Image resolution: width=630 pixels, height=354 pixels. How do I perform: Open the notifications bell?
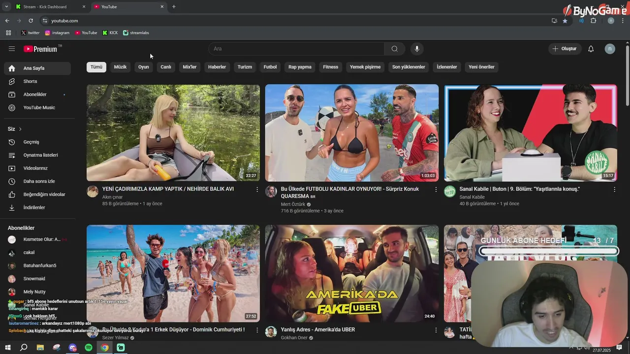coord(591,49)
